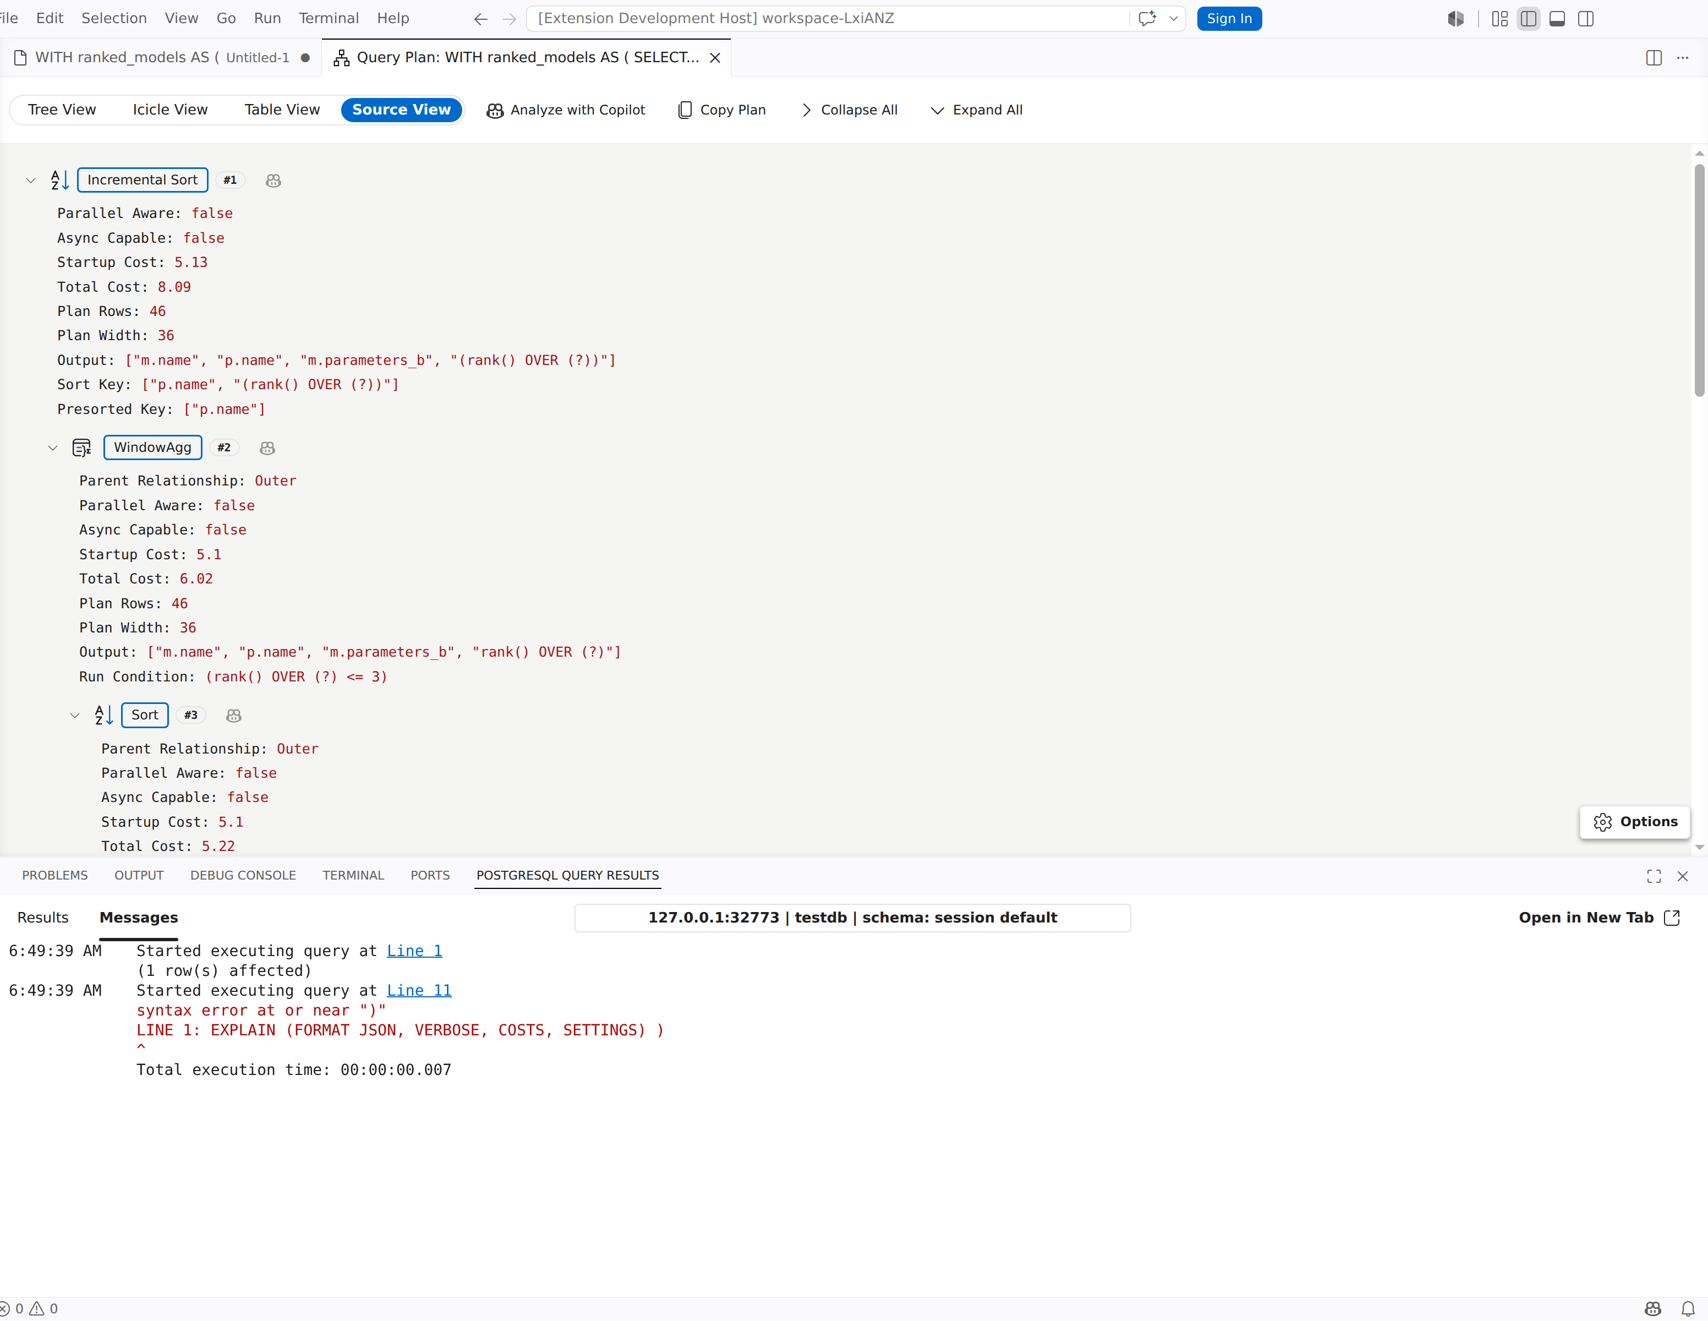
Task: Click Analyze with Copilot
Action: pyautogui.click(x=566, y=110)
